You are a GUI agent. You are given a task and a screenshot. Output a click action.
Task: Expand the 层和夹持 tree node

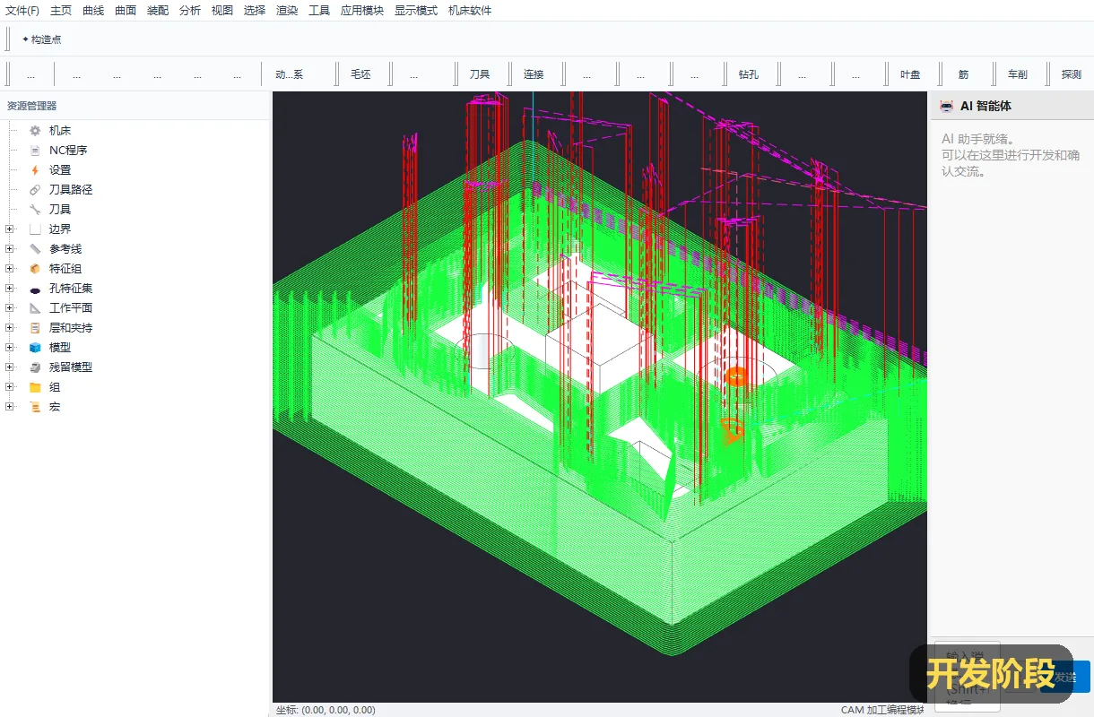pos(10,328)
